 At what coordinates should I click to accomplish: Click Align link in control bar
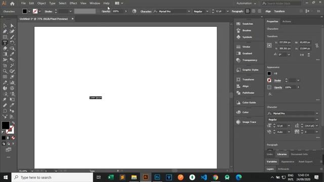(x=268, y=11)
